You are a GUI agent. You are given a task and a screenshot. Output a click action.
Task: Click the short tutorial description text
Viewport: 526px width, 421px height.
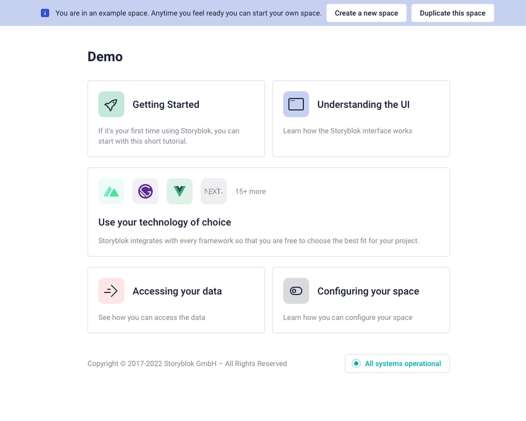coord(169,136)
